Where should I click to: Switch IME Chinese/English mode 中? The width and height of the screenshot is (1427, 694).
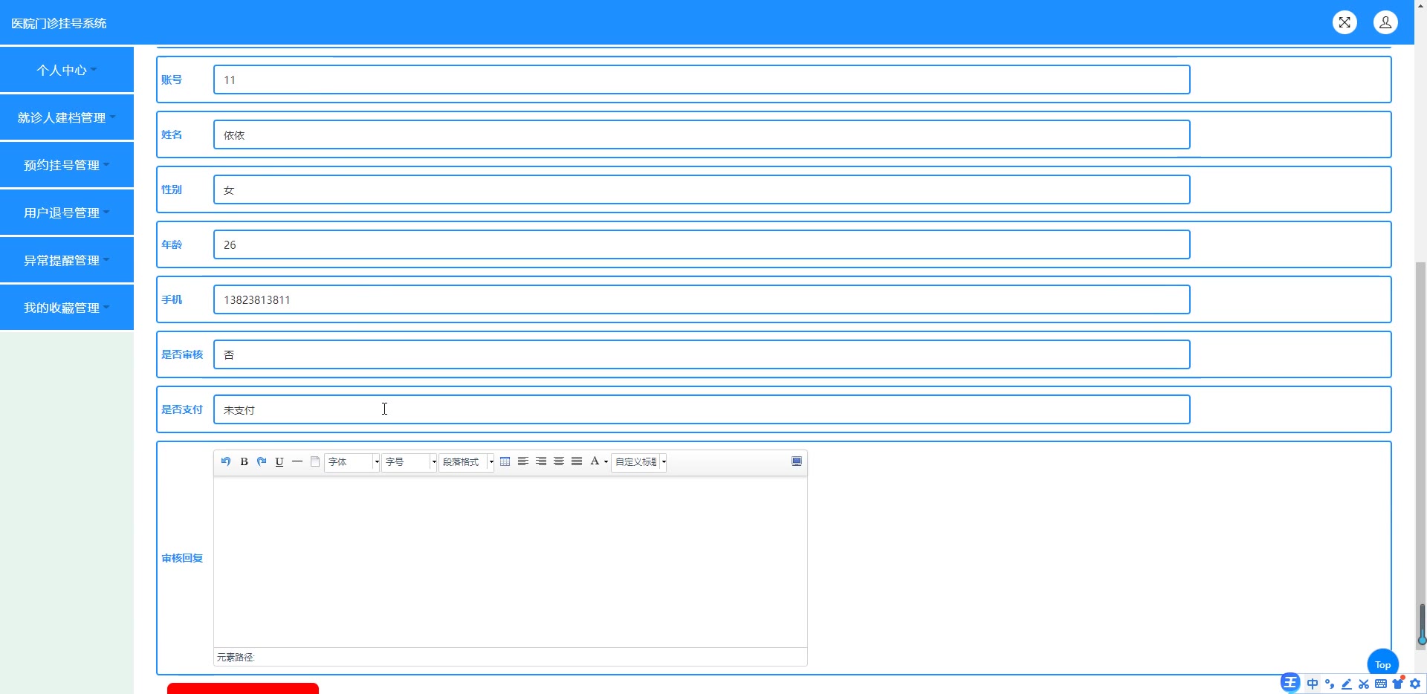point(1313,684)
